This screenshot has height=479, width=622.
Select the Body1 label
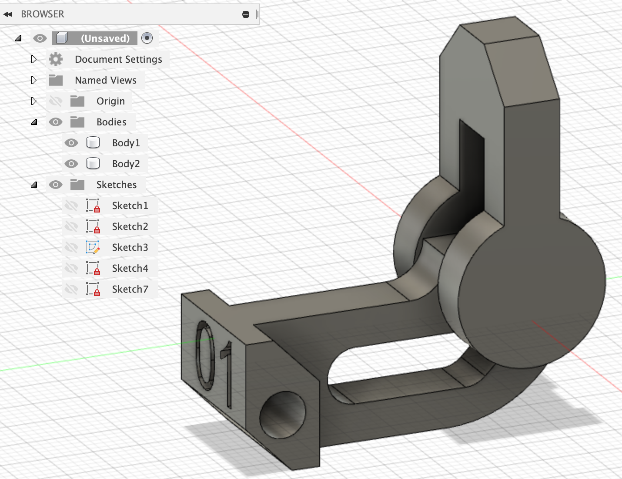(126, 143)
